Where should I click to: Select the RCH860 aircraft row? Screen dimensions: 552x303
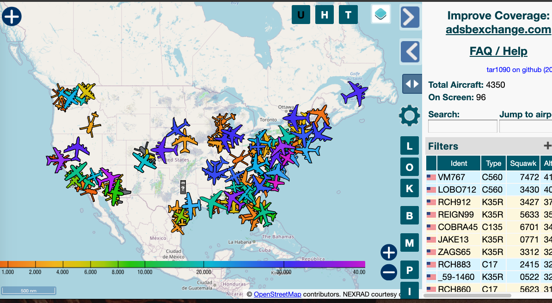tap(489, 289)
